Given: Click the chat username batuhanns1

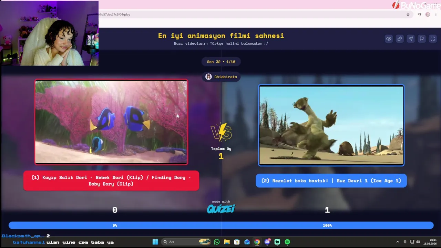Looking at the screenshot, I should pos(29,242).
